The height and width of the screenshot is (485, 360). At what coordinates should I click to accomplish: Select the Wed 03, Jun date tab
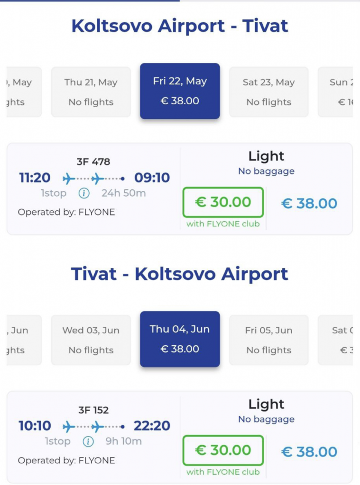91,340
